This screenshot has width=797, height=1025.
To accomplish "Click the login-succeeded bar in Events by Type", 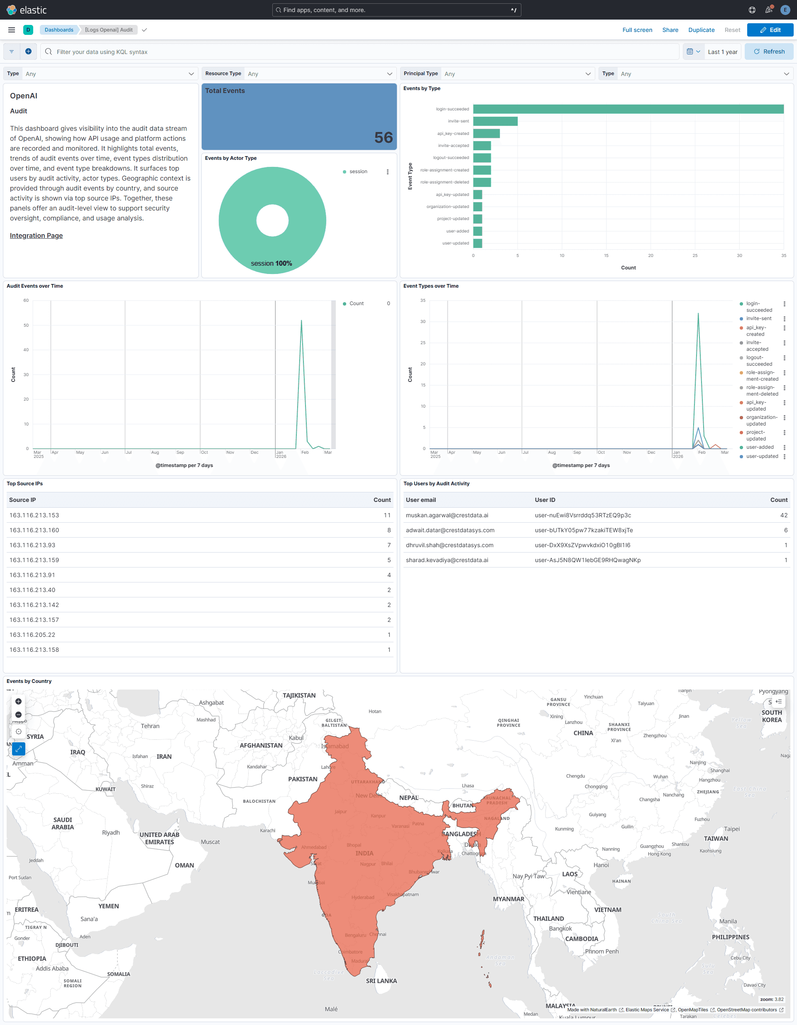I will [628, 109].
